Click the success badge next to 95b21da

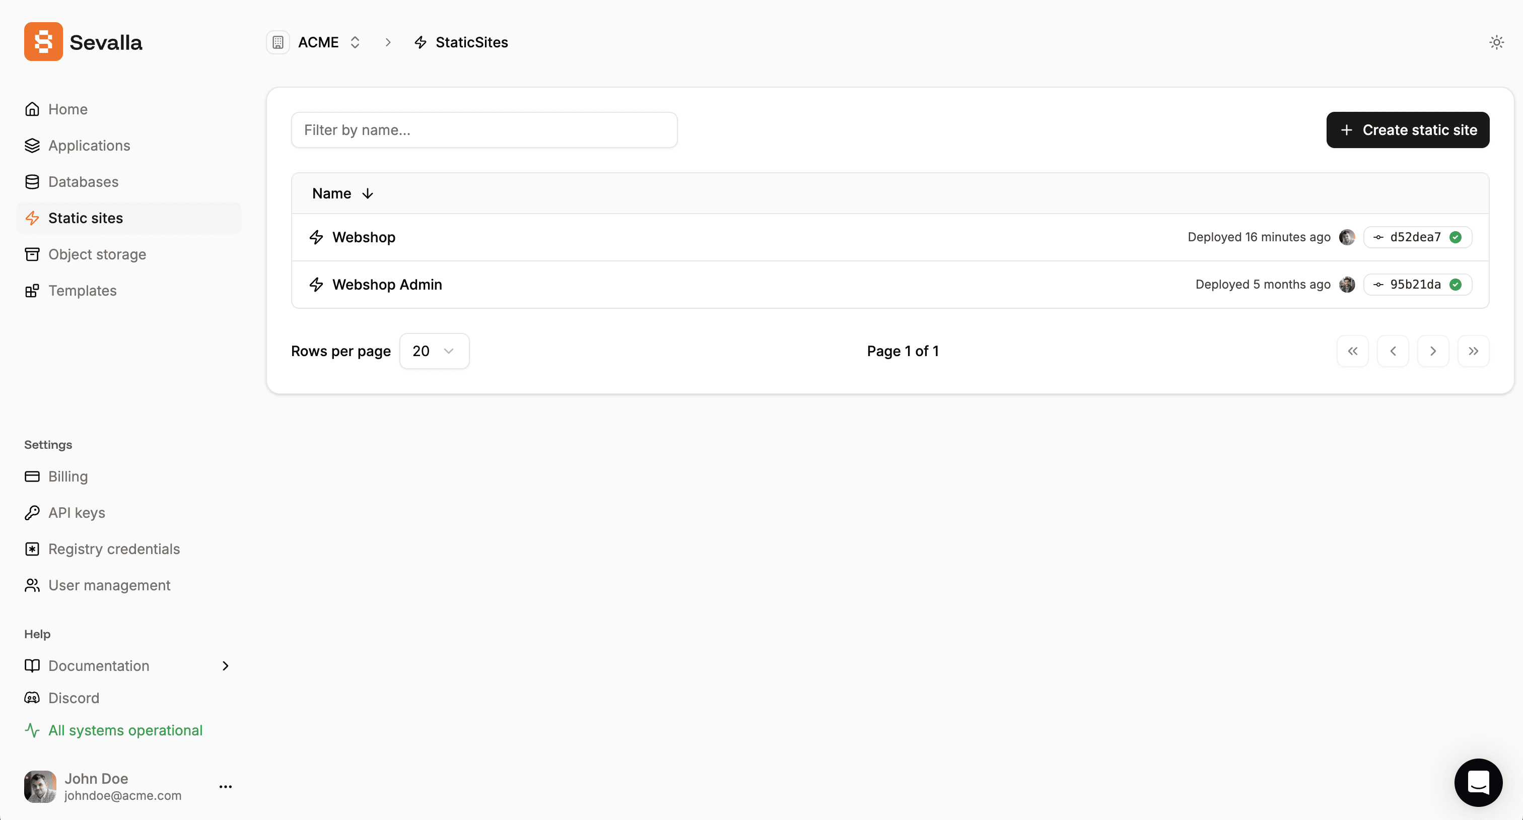1456,285
